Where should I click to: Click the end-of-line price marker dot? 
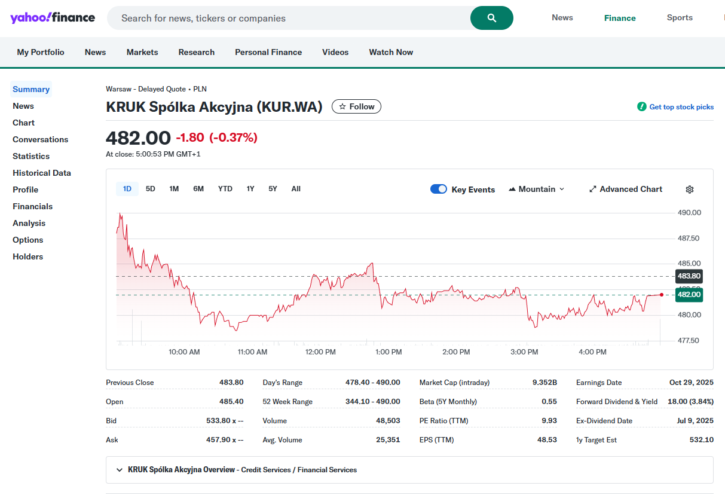(661, 295)
